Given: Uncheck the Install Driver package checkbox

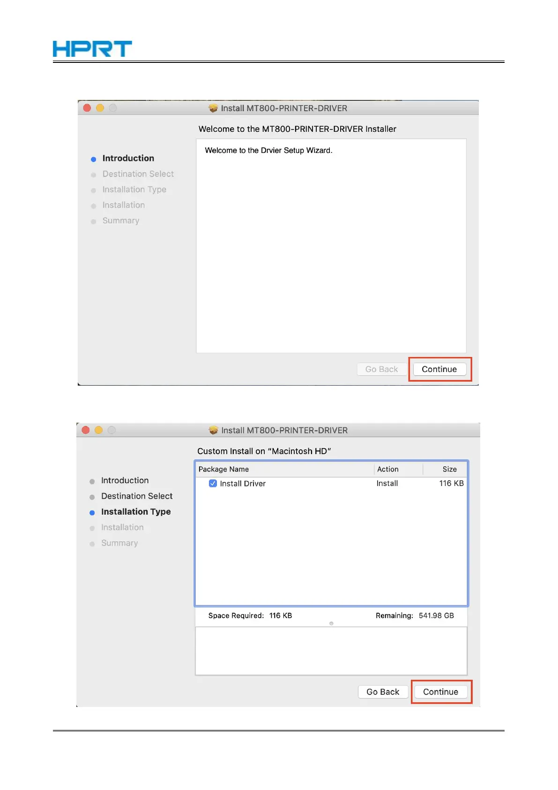Looking at the screenshot, I should (x=213, y=483).
